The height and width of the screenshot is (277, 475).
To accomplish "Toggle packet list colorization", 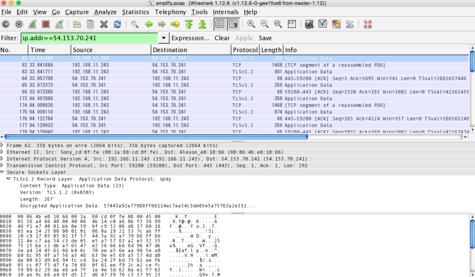I will pyautogui.click(x=220, y=24).
